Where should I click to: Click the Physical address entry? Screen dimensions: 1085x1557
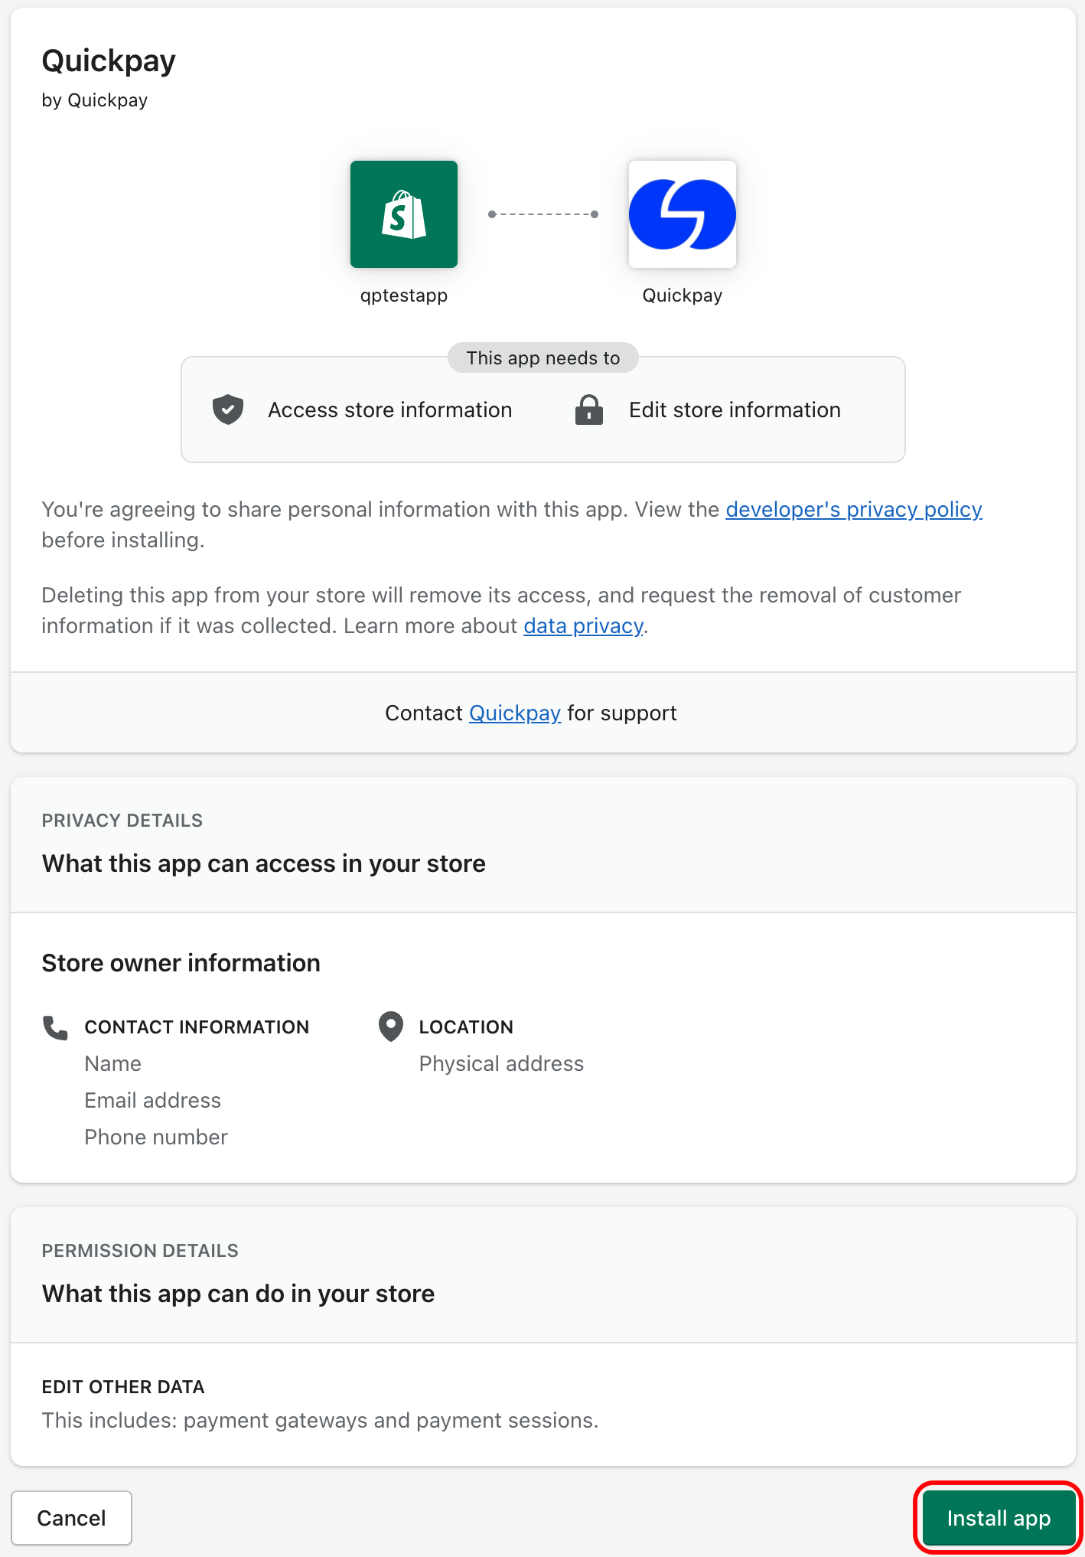(x=501, y=1063)
